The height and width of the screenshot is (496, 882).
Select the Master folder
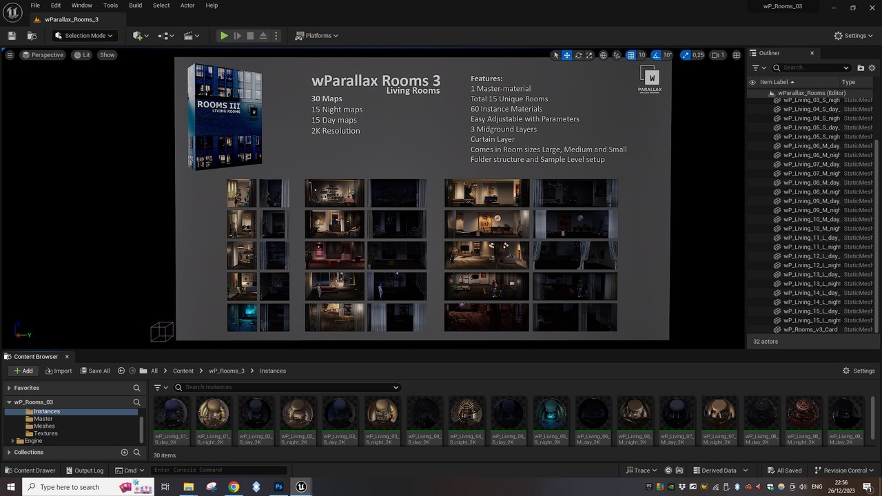tap(43, 419)
